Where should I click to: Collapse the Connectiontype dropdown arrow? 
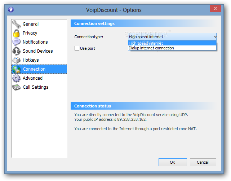215,37
